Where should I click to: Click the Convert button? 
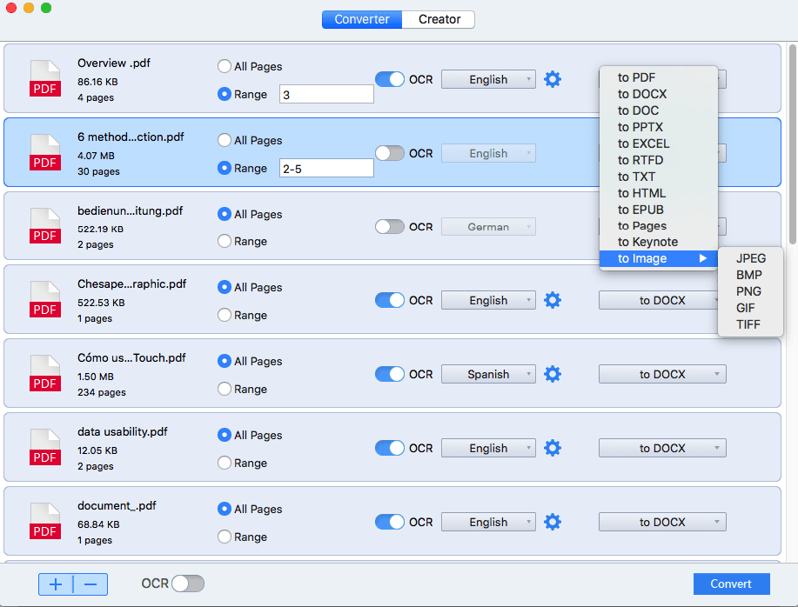[731, 584]
